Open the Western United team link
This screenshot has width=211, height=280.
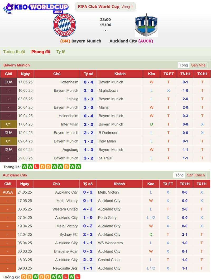65,209
